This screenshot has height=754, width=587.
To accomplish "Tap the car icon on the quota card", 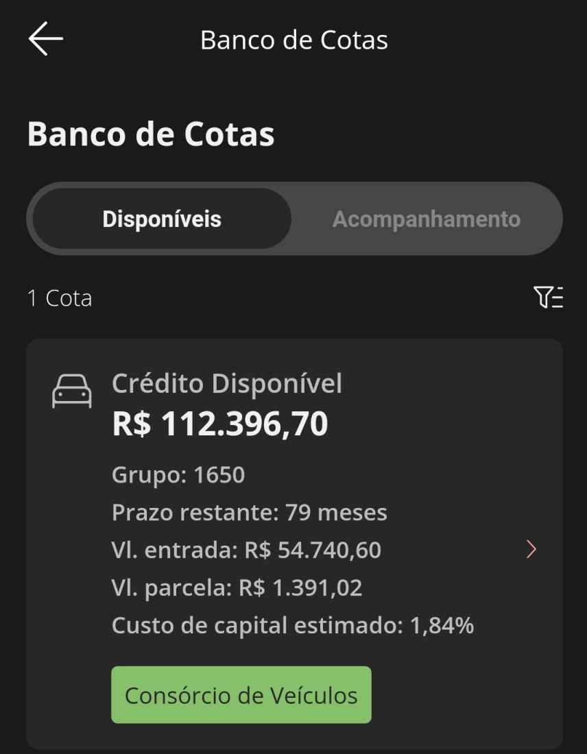I will (x=72, y=391).
